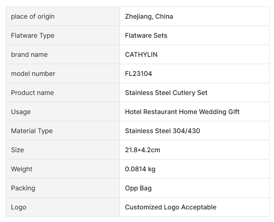Select 'Customized Logo Acceptable' text
The height and width of the screenshot is (222, 274).
[170, 207]
